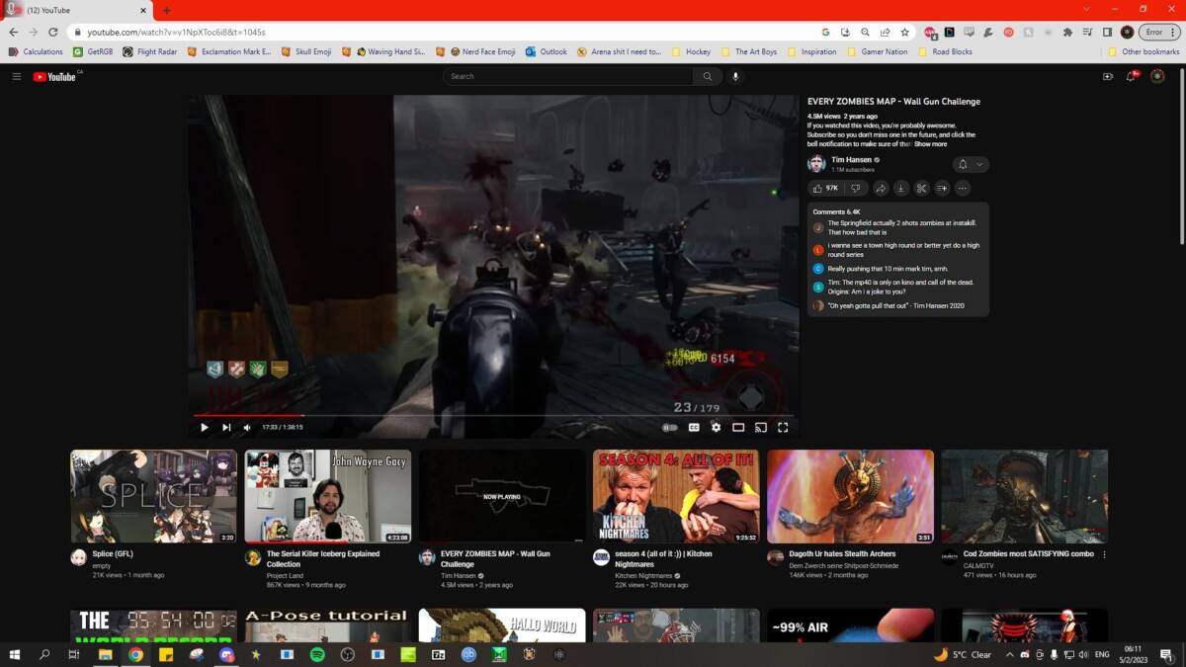Open the Download option for the video
This screenshot has height=667, width=1186.
pos(901,188)
